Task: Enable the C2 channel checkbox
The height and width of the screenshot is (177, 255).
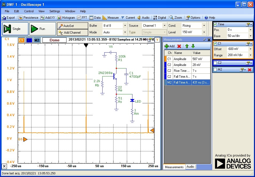Action: (x=215, y=63)
